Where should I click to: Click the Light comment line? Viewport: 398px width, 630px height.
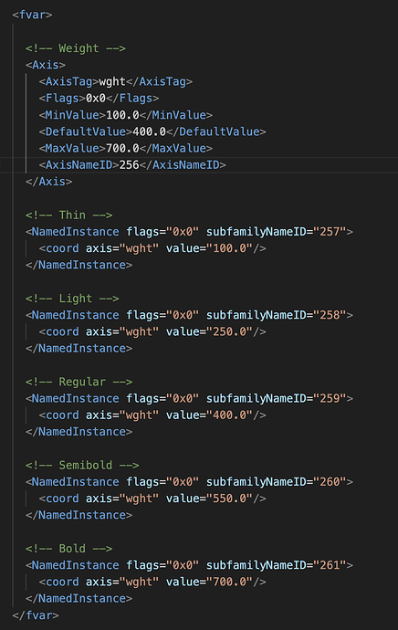click(72, 299)
